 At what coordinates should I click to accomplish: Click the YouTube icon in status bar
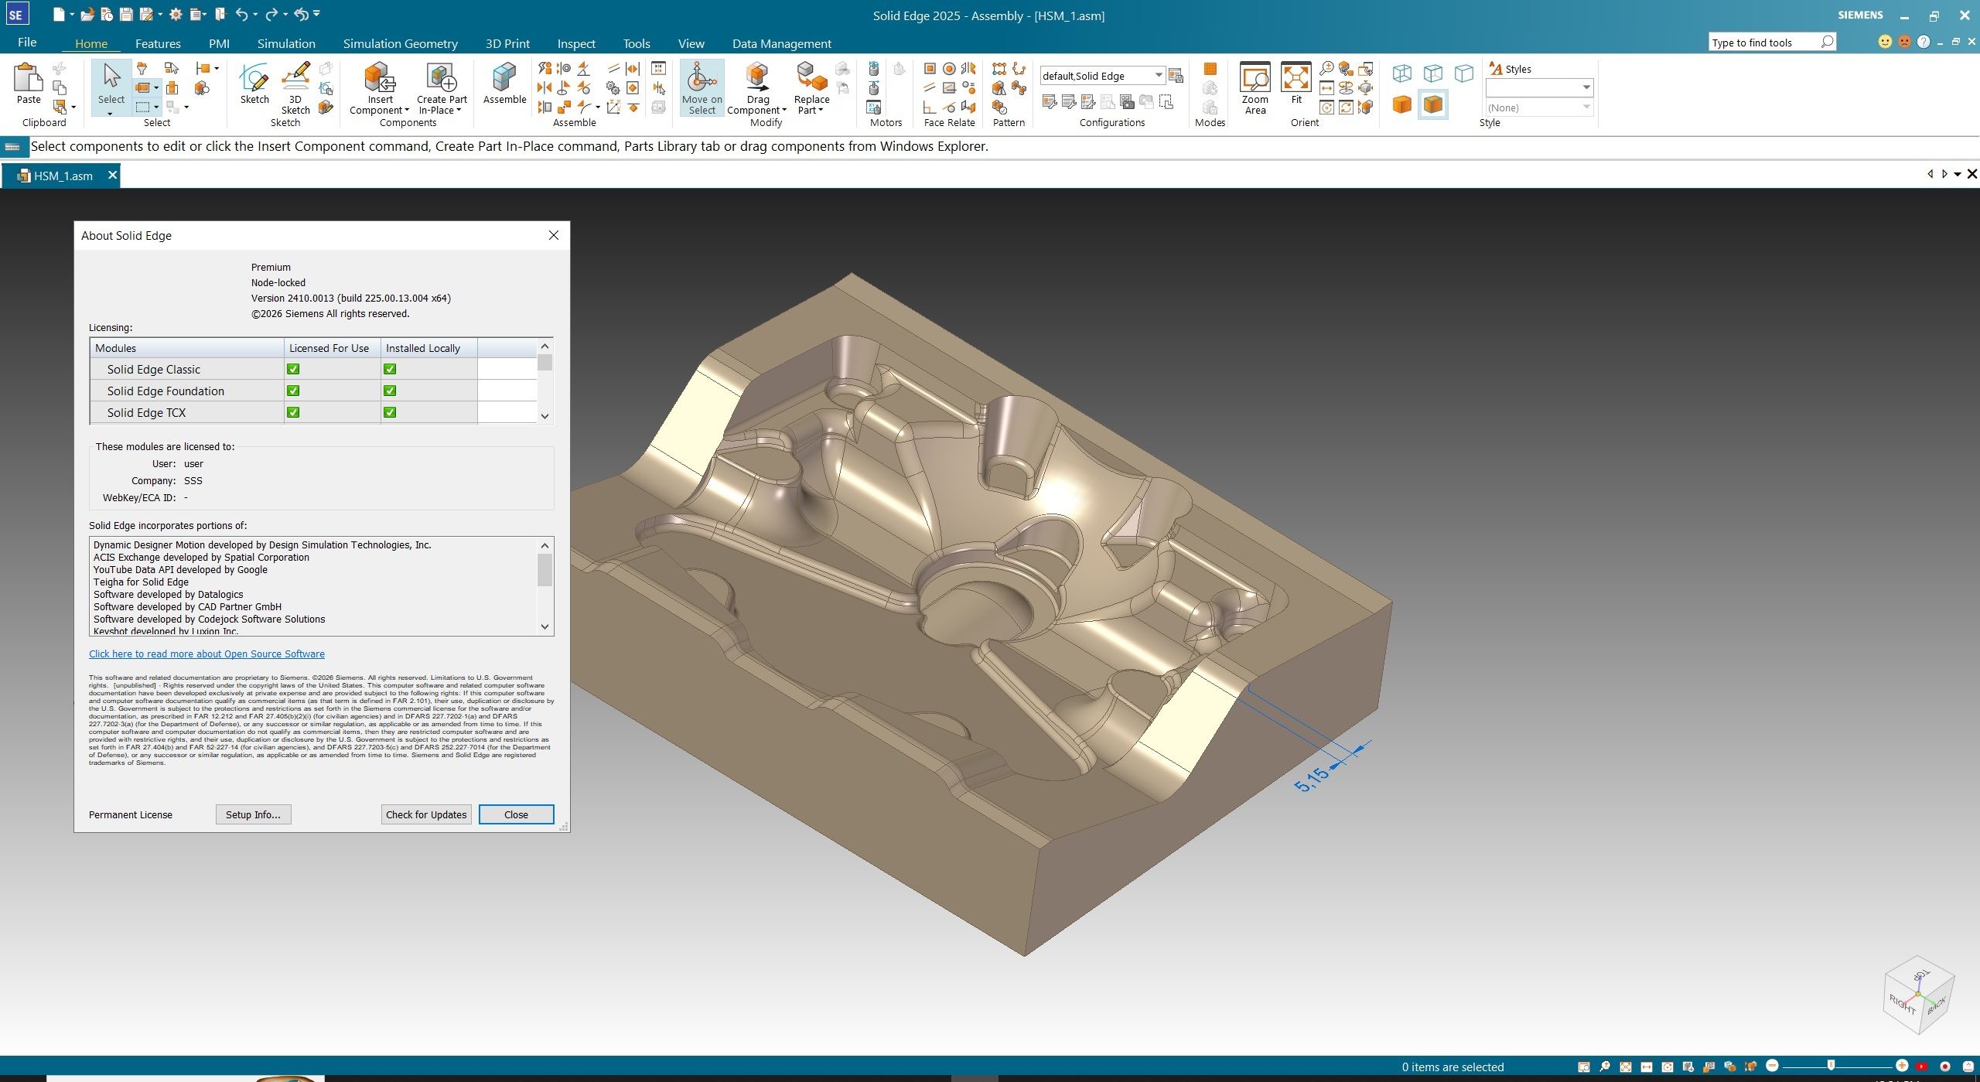point(1922,1067)
